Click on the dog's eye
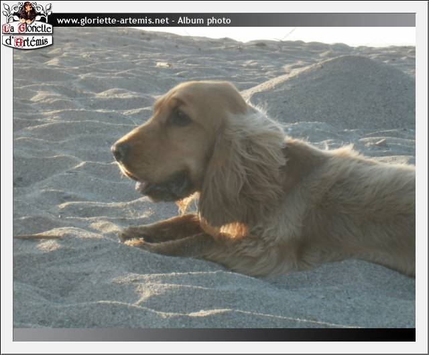The height and width of the screenshot is (355, 429). (x=180, y=117)
